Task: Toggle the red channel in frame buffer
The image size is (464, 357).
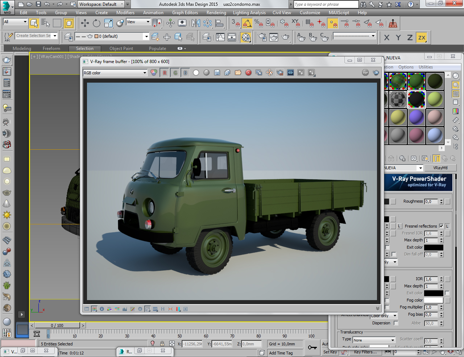Action: coord(165,73)
